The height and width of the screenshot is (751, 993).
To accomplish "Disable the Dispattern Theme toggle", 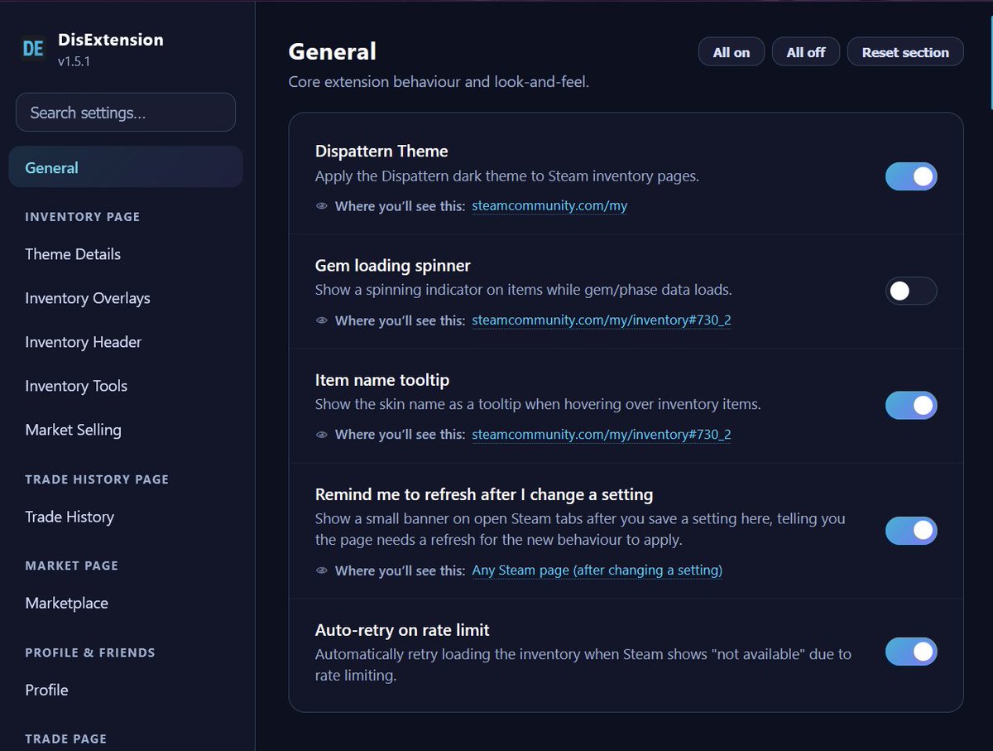I will tap(911, 176).
